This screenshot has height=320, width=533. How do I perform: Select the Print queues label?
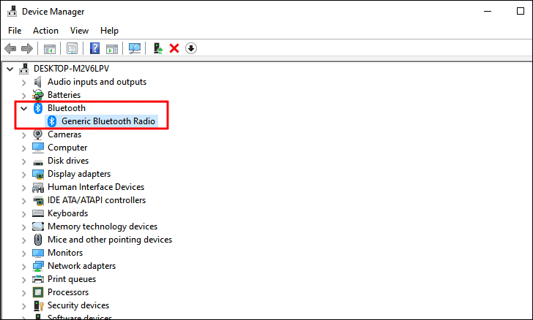(72, 279)
